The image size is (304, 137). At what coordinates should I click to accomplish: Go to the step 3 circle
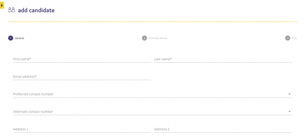[288, 38]
